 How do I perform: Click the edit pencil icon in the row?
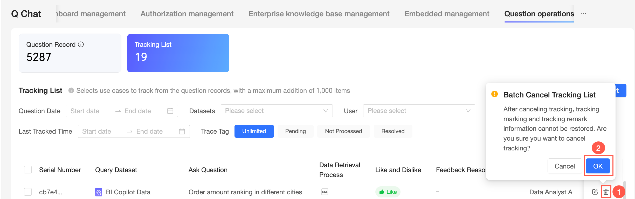(595, 192)
